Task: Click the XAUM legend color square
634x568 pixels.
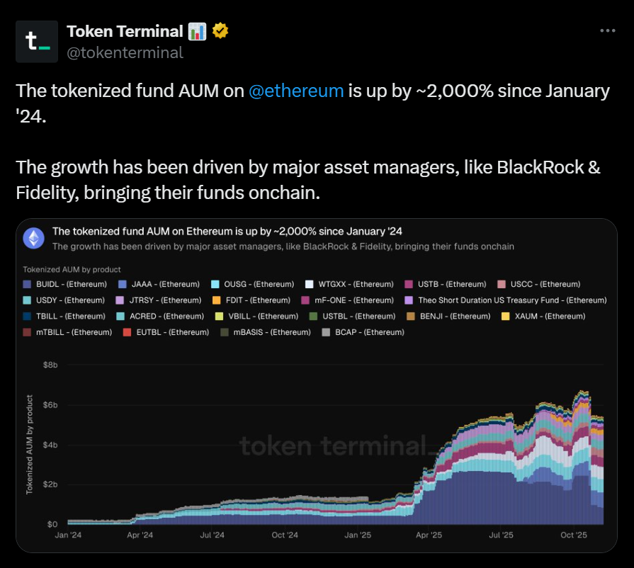Action: [x=505, y=316]
